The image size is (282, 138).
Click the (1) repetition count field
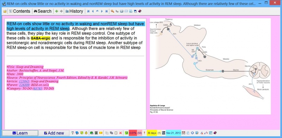tap(159, 133)
